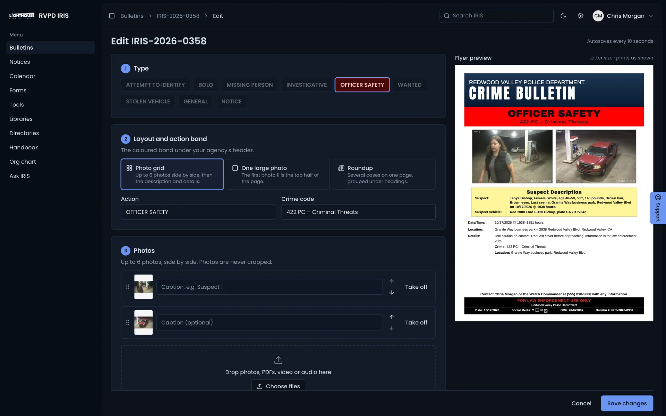Open Crime code 422 PC field
Viewport: 666px width, 416px height.
(x=358, y=212)
